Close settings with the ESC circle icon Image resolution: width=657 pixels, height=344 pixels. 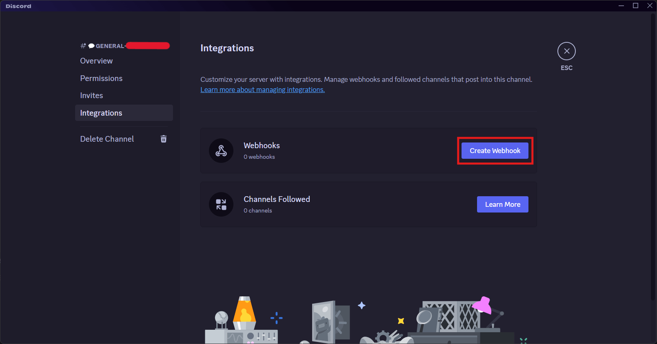pyautogui.click(x=566, y=51)
